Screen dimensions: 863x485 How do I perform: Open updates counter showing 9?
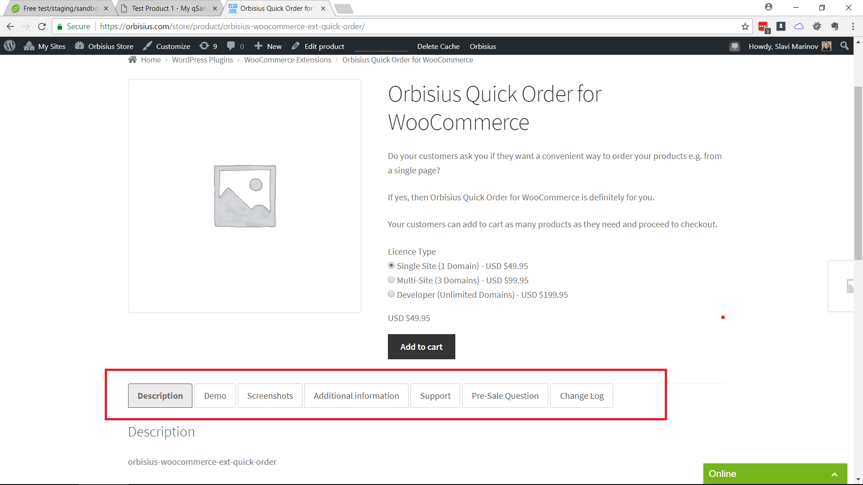(x=209, y=46)
